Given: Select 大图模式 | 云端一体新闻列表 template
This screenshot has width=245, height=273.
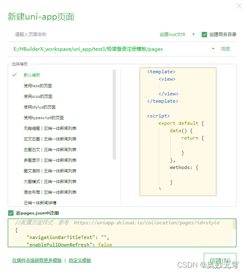Looking at the screenshot, I should coord(50,181).
